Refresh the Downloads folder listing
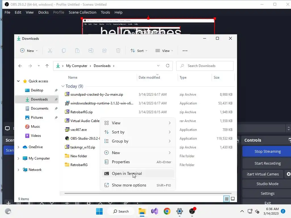291x218 pixels. [x=168, y=66]
